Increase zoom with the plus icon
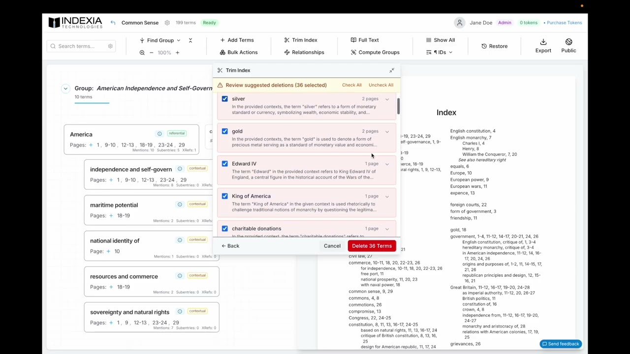The height and width of the screenshot is (354, 630). click(177, 53)
